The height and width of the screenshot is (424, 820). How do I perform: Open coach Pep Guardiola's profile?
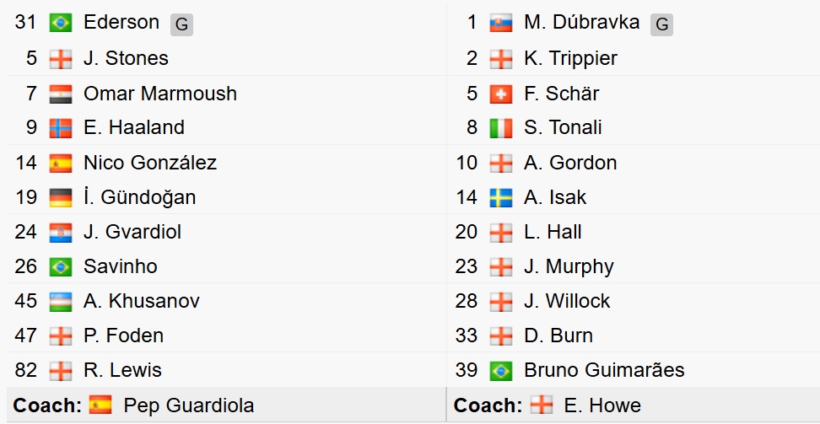click(x=189, y=405)
